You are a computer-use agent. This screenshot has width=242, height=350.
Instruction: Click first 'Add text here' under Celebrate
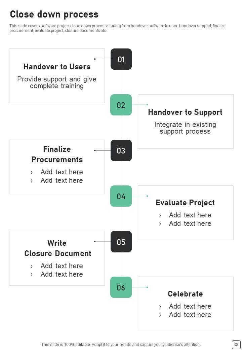coord(190,306)
